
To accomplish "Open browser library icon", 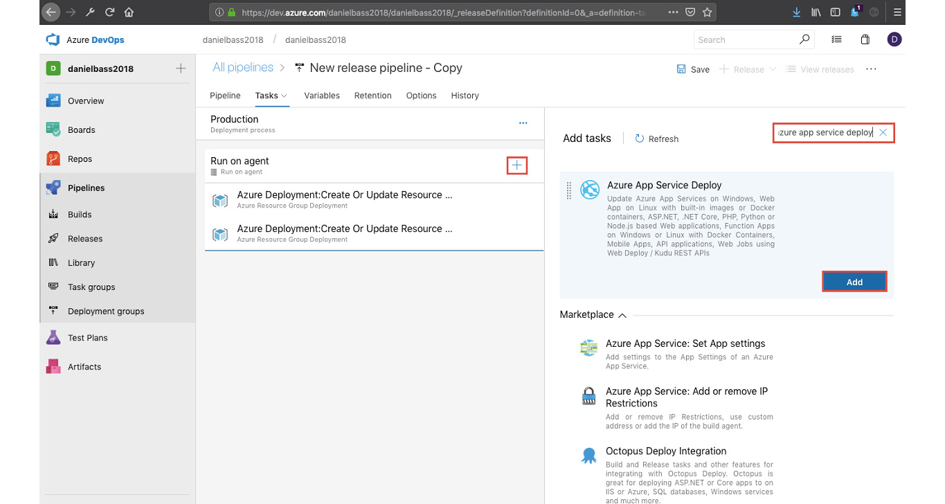I will pos(817,12).
